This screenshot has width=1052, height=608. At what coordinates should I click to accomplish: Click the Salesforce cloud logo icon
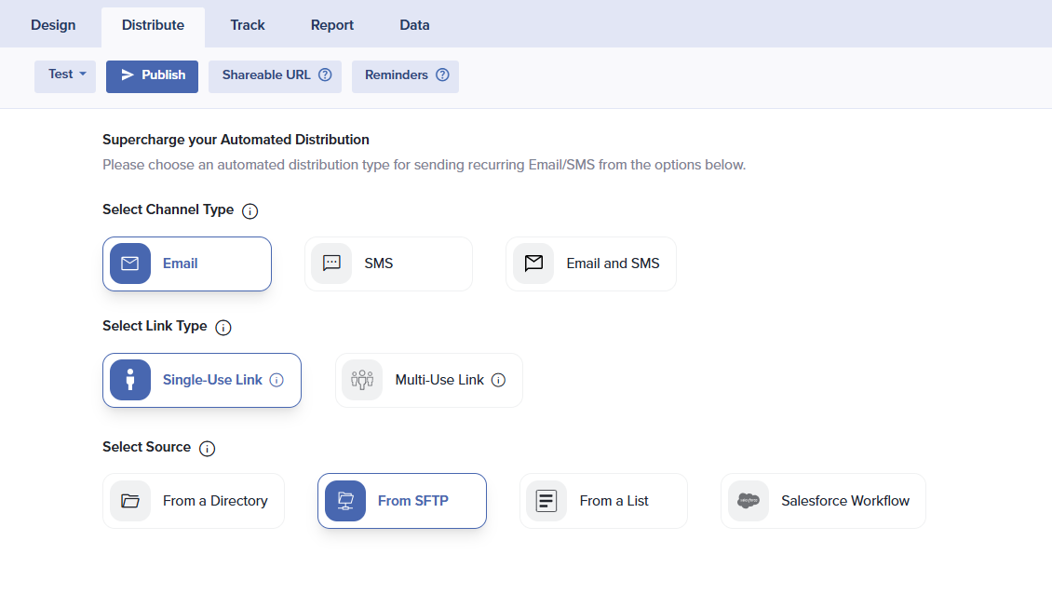[749, 501]
